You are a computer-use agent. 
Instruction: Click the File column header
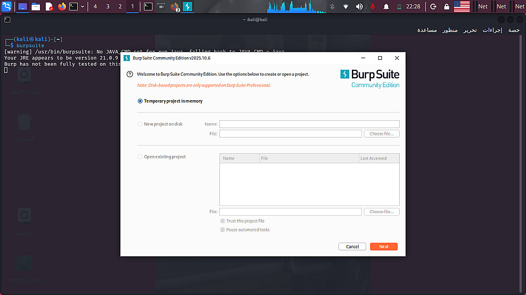309,159
